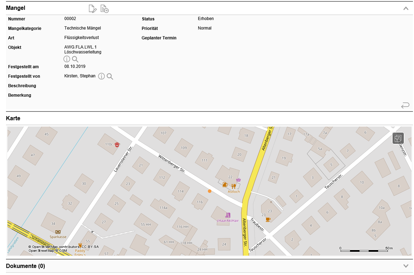The width and height of the screenshot is (414, 275).
Task: Click the Mangel section title
Action: (x=15, y=8)
